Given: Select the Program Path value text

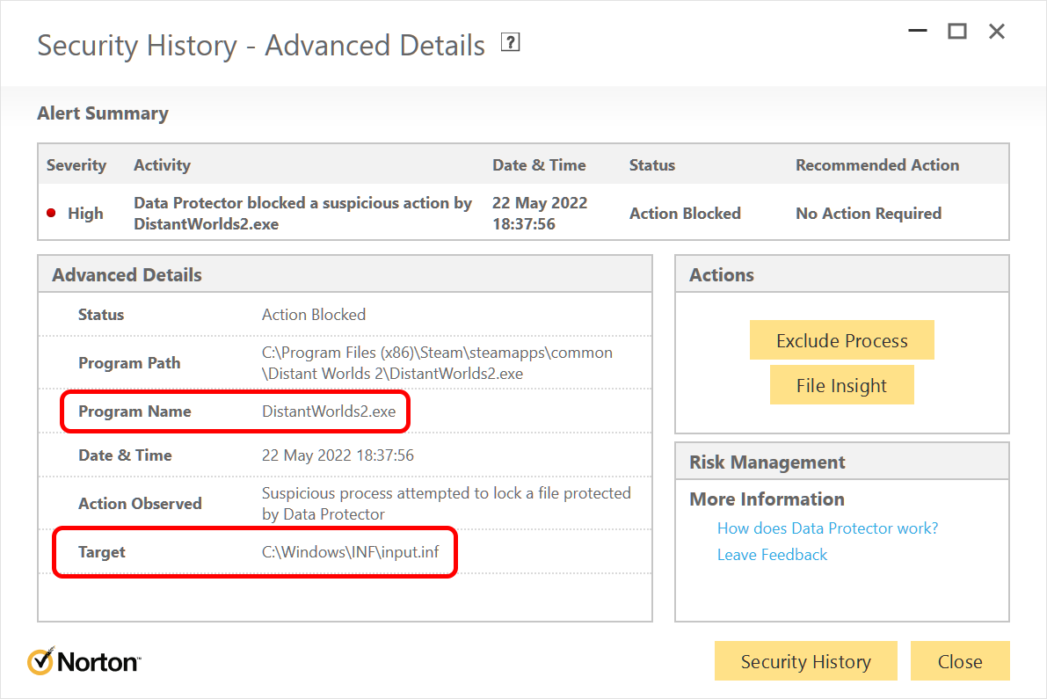Looking at the screenshot, I should 437,362.
